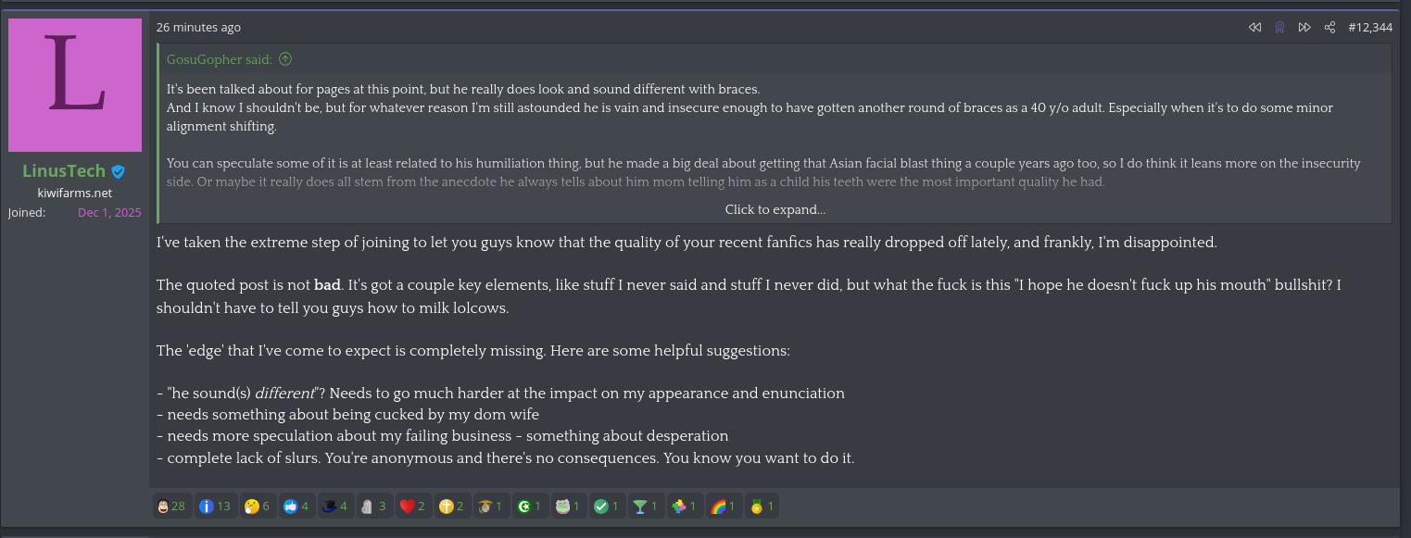Click the blue thumbs-up reaction with 4
Screen dimensions: 1411x538
[x=296, y=507]
